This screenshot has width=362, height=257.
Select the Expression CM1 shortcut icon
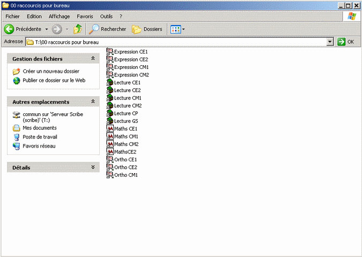109,67
